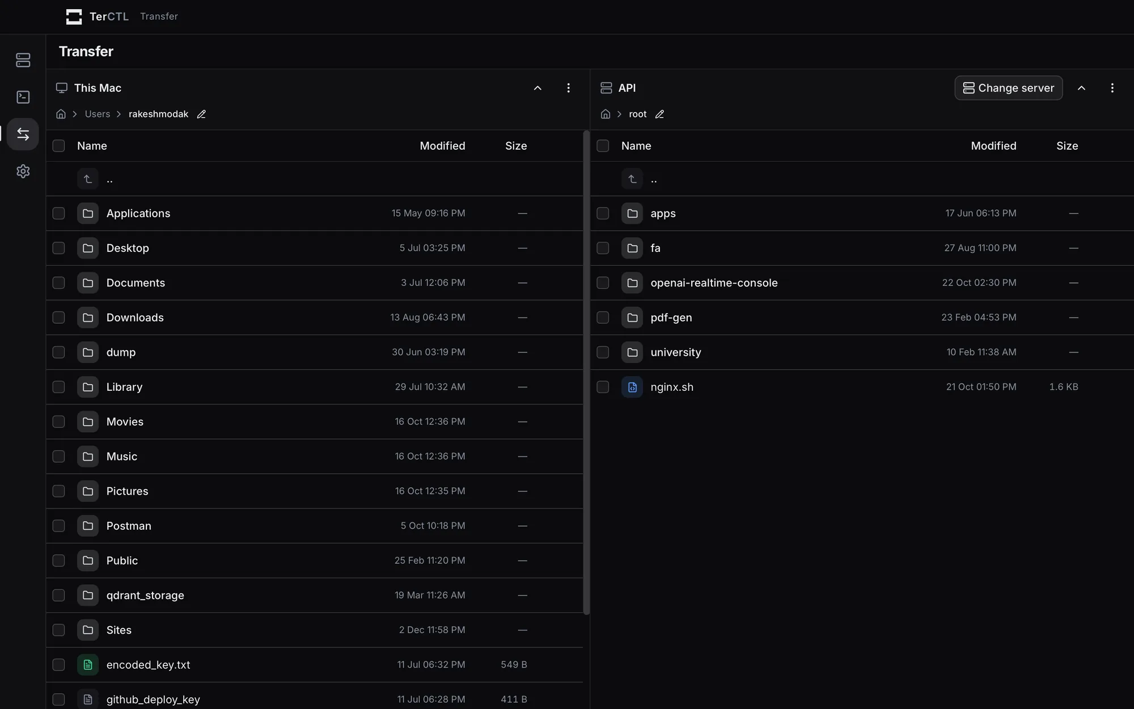Open the pdf-gen folder row
Image resolution: width=1134 pixels, height=709 pixels.
click(x=862, y=318)
